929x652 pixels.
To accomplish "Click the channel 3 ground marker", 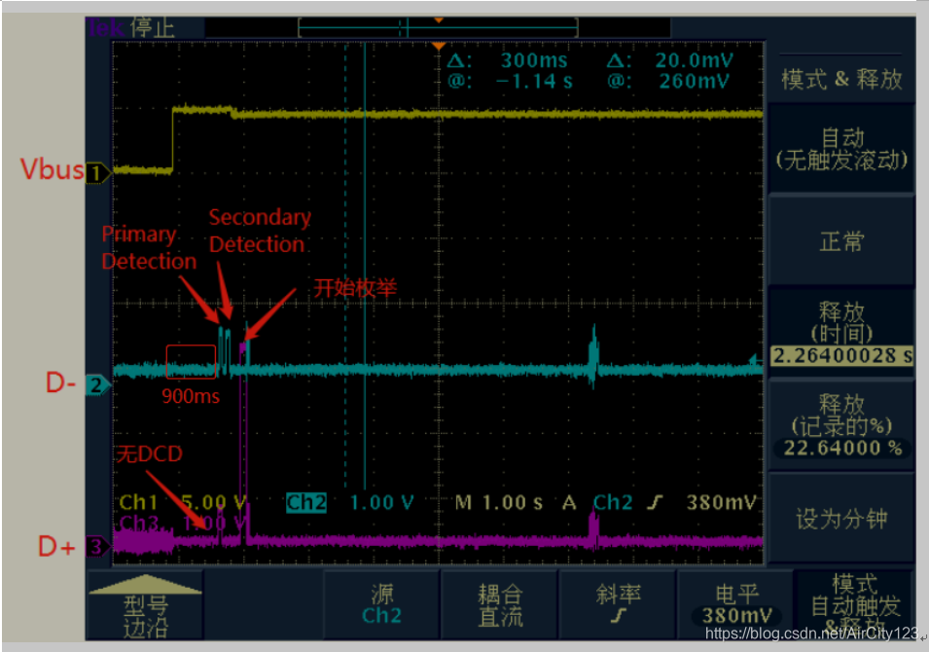I will click(97, 546).
